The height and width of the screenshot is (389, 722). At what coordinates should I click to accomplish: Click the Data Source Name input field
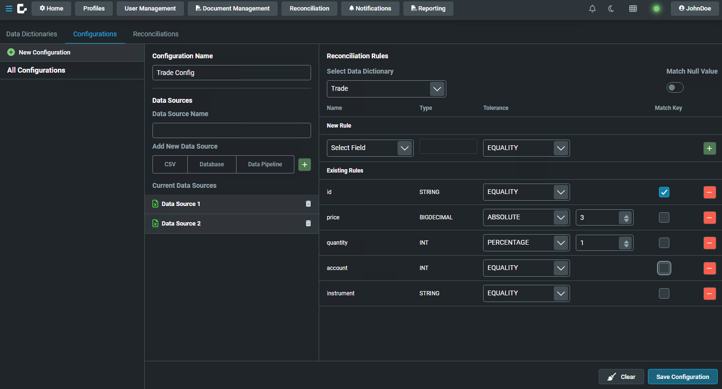[x=231, y=130]
